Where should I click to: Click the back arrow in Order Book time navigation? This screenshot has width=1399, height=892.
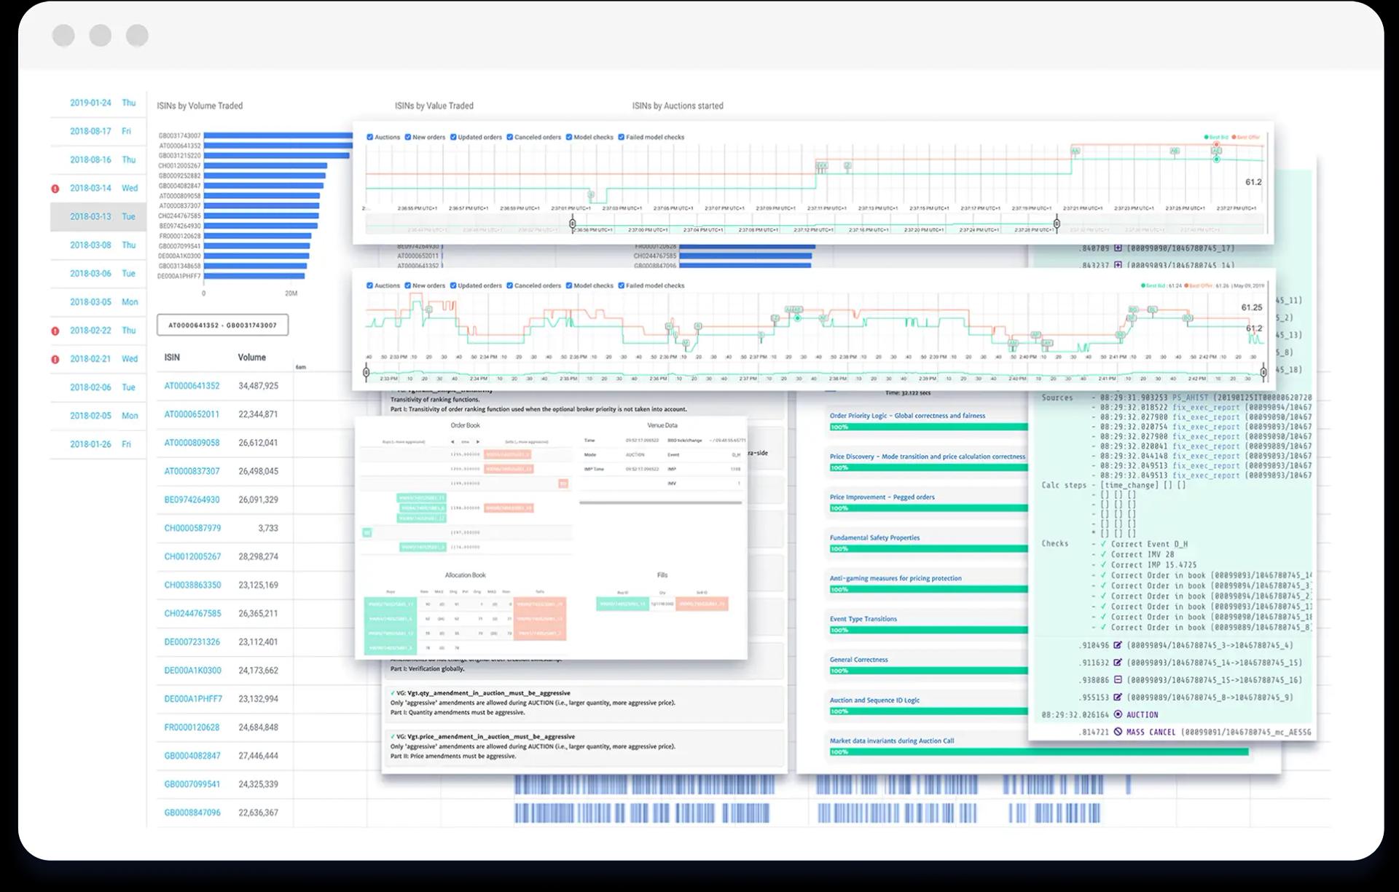pyautogui.click(x=452, y=441)
